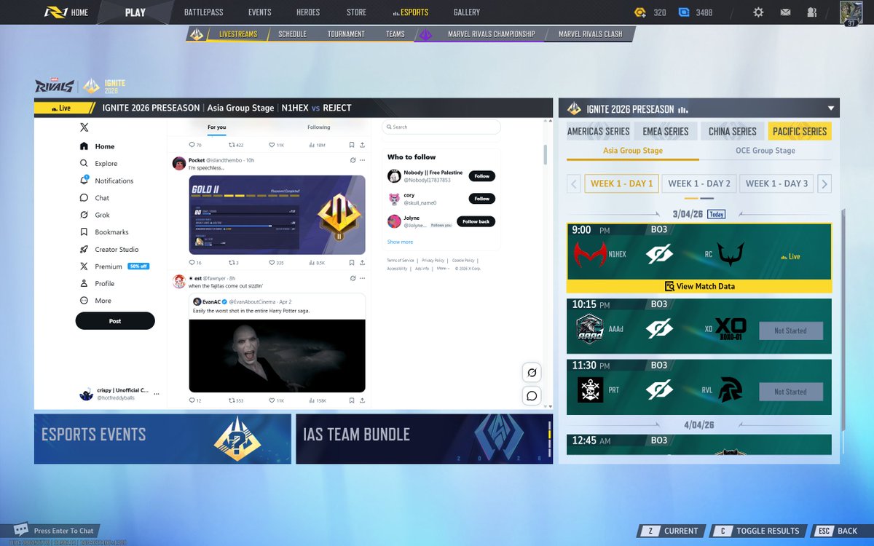Open the EVENTS menu
This screenshot has height=546, width=874.
click(259, 12)
